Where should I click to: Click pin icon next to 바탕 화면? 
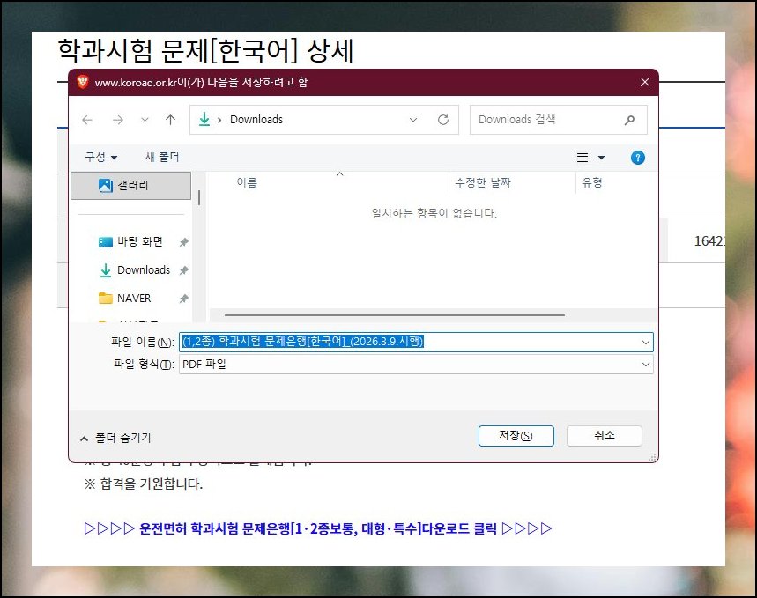(183, 242)
